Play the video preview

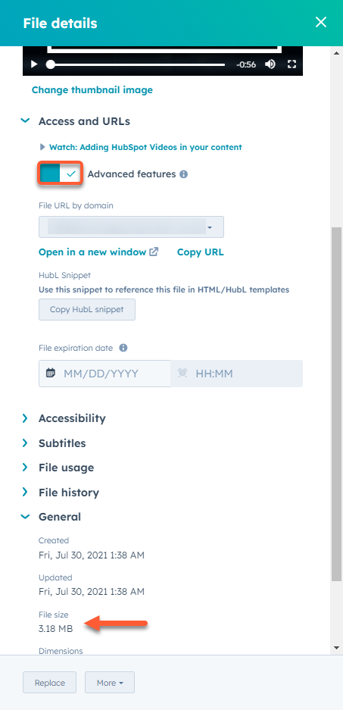click(x=34, y=64)
